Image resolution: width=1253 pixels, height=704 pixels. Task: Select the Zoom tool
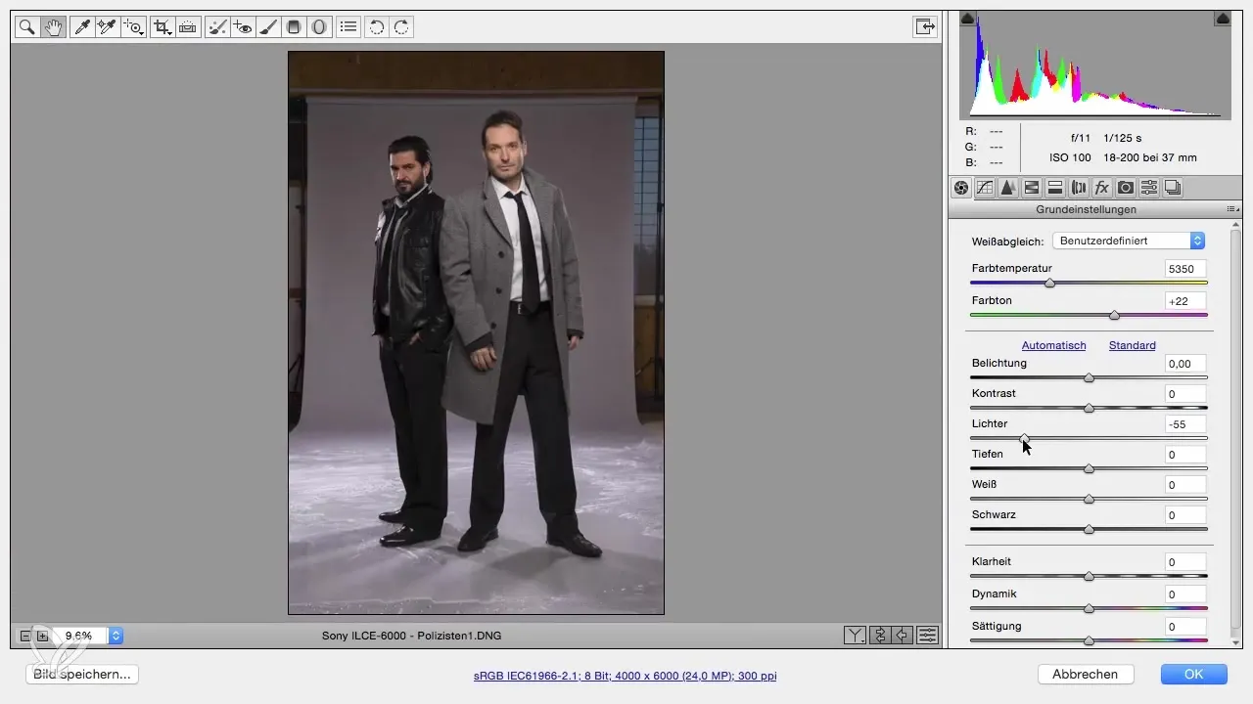click(26, 27)
